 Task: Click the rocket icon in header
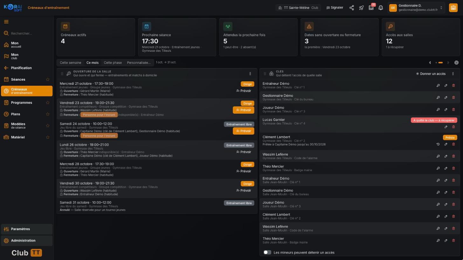[x=361, y=8]
